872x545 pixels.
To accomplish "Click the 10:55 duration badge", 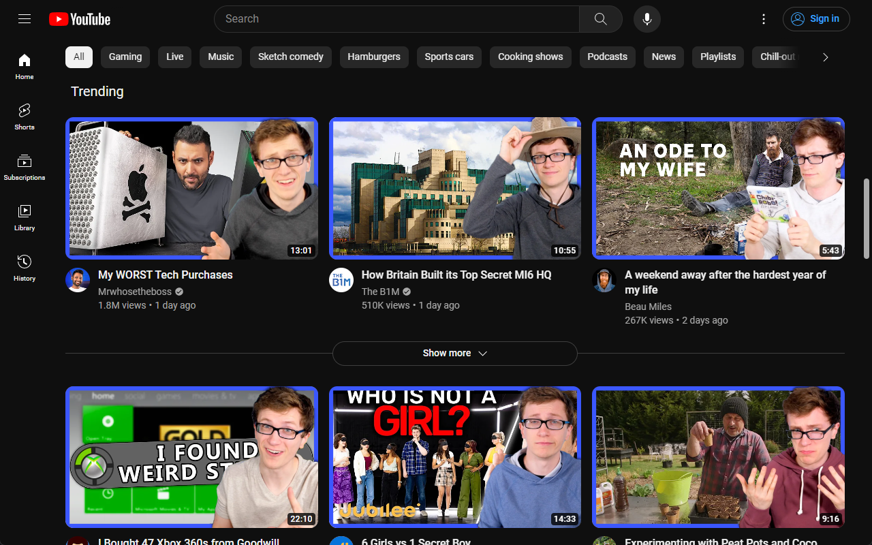I will point(565,251).
